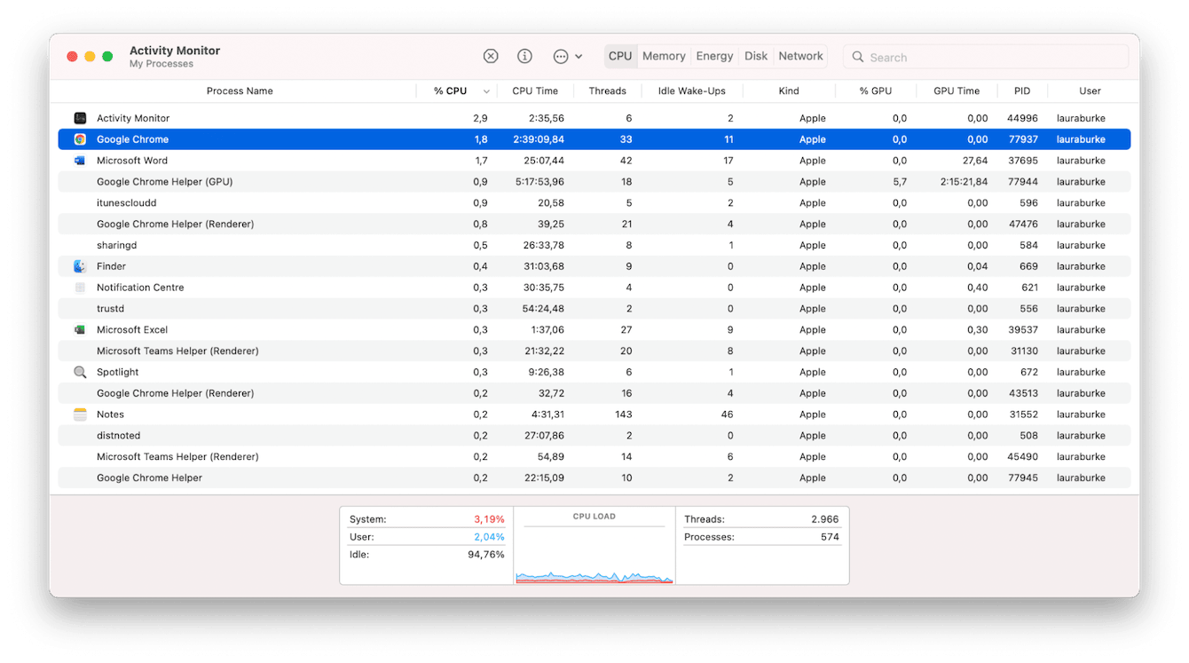Click the Activity Monitor process icon
1189x663 pixels.
click(x=80, y=118)
